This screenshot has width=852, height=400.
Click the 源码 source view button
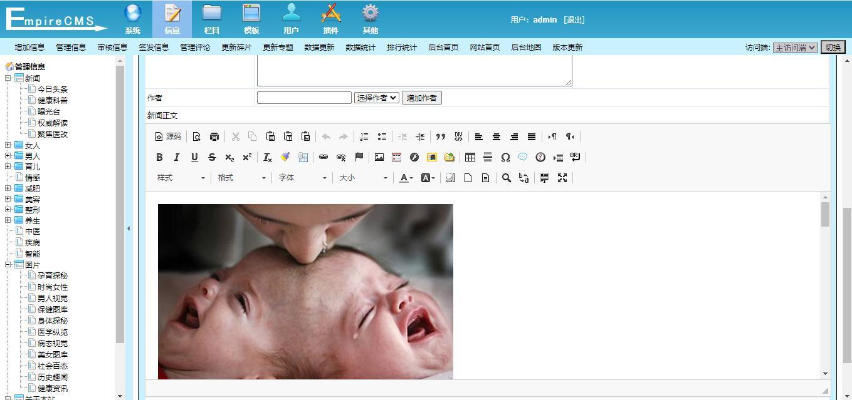point(168,136)
